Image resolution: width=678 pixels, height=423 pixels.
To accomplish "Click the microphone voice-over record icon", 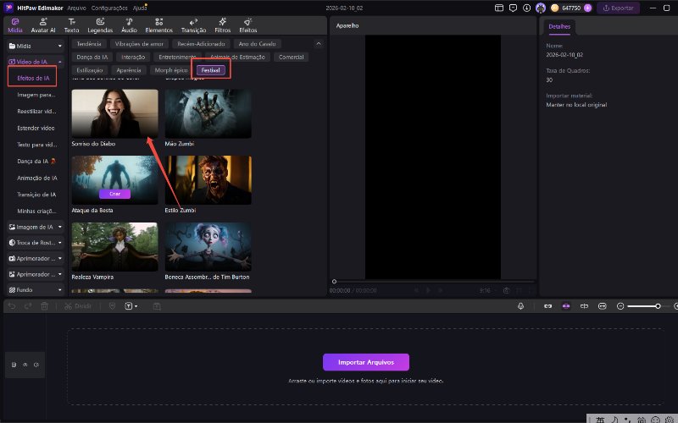I will pyautogui.click(x=520, y=305).
